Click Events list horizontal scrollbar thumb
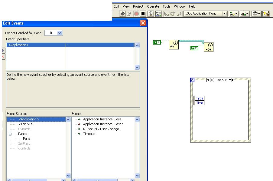 (97, 180)
